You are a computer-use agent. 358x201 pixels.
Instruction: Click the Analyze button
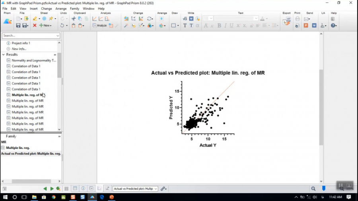pyautogui.click(x=100, y=25)
